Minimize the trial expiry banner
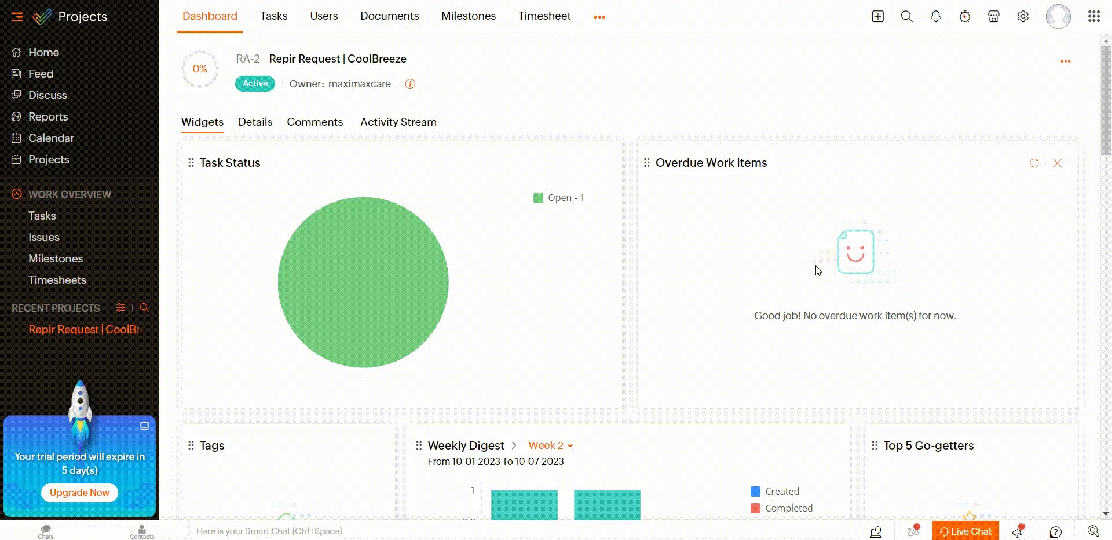 pos(144,426)
